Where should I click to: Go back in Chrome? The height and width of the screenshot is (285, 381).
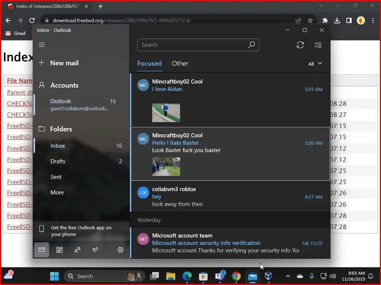pos(8,21)
